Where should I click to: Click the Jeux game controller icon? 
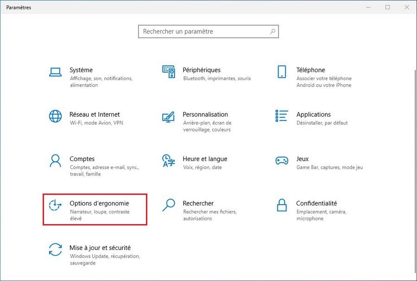[281, 159]
